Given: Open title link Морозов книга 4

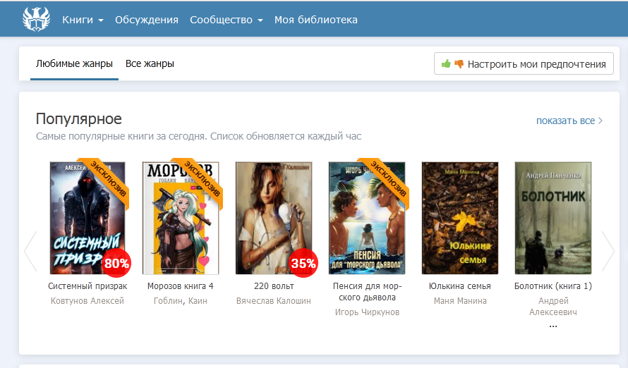Looking at the screenshot, I should pos(181,286).
